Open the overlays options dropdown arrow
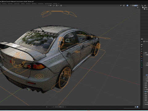 (x=129, y=6)
